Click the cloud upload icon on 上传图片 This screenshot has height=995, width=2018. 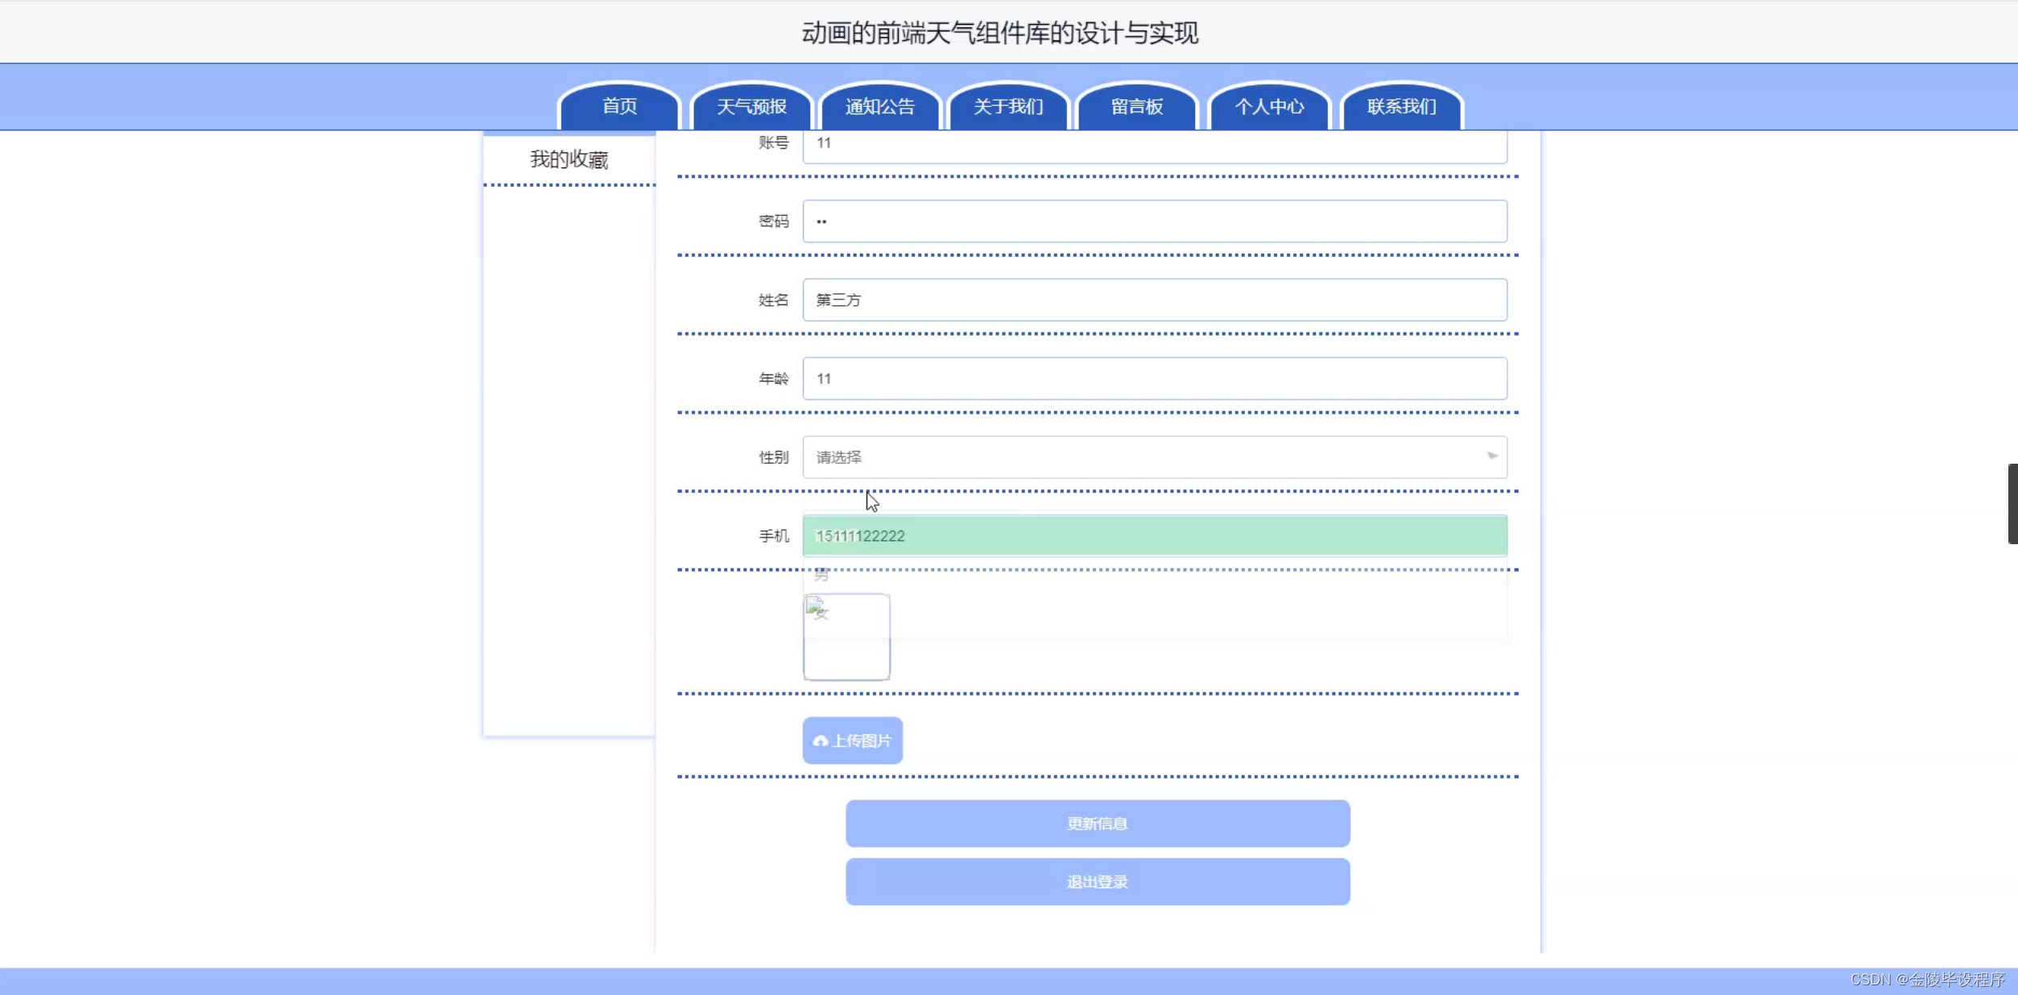tap(820, 741)
